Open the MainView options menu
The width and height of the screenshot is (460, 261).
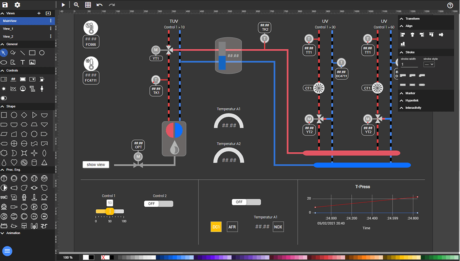pyautogui.click(x=51, y=21)
